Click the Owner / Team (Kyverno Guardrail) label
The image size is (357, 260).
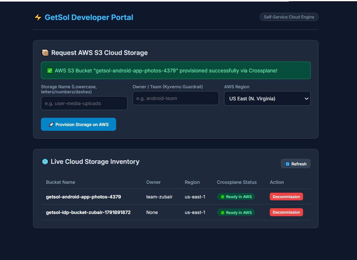point(168,87)
